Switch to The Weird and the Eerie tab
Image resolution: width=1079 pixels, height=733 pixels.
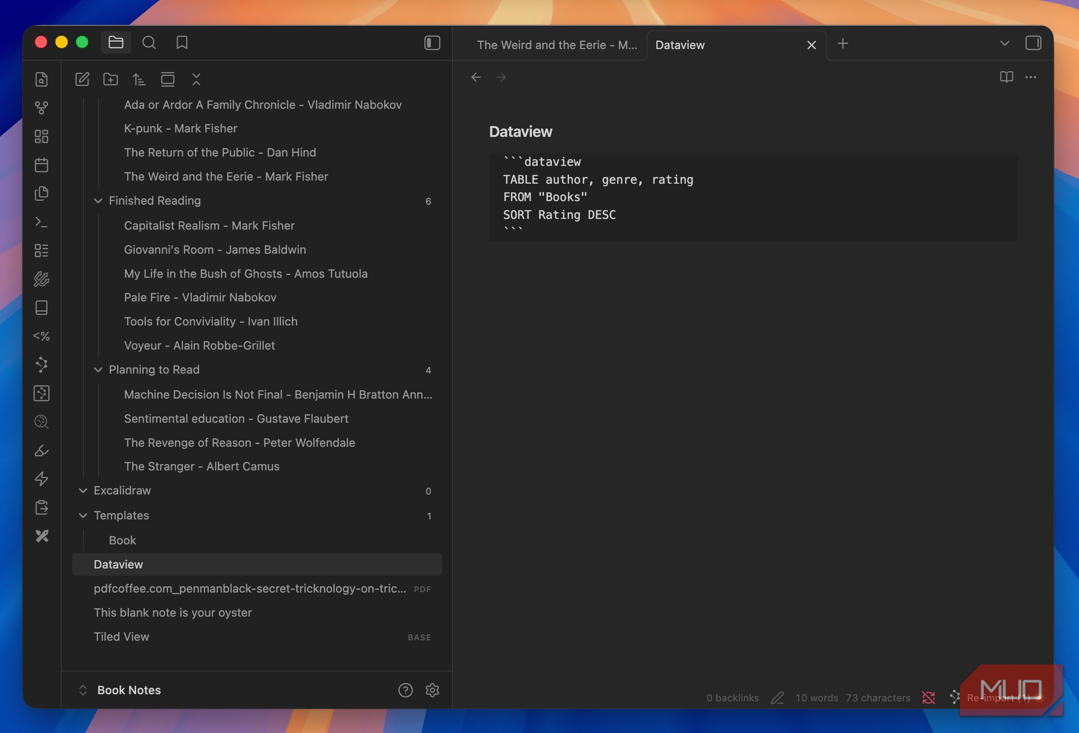556,45
